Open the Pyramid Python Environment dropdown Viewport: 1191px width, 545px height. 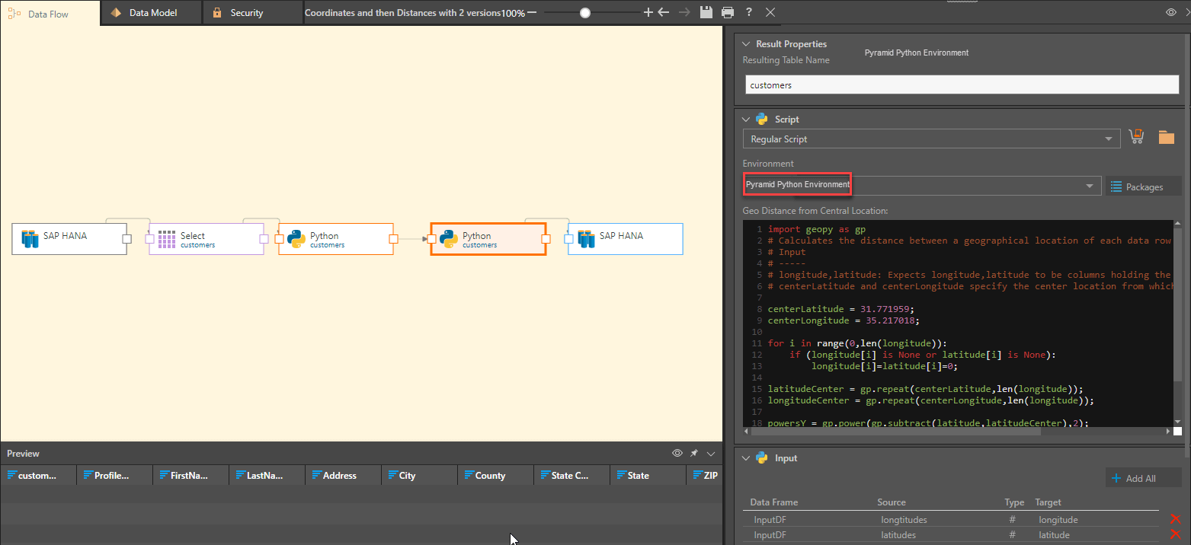[x=922, y=185]
